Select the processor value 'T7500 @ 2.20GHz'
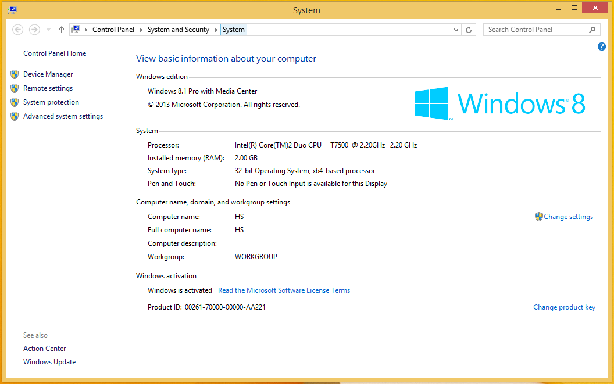The image size is (614, 384). (358, 145)
